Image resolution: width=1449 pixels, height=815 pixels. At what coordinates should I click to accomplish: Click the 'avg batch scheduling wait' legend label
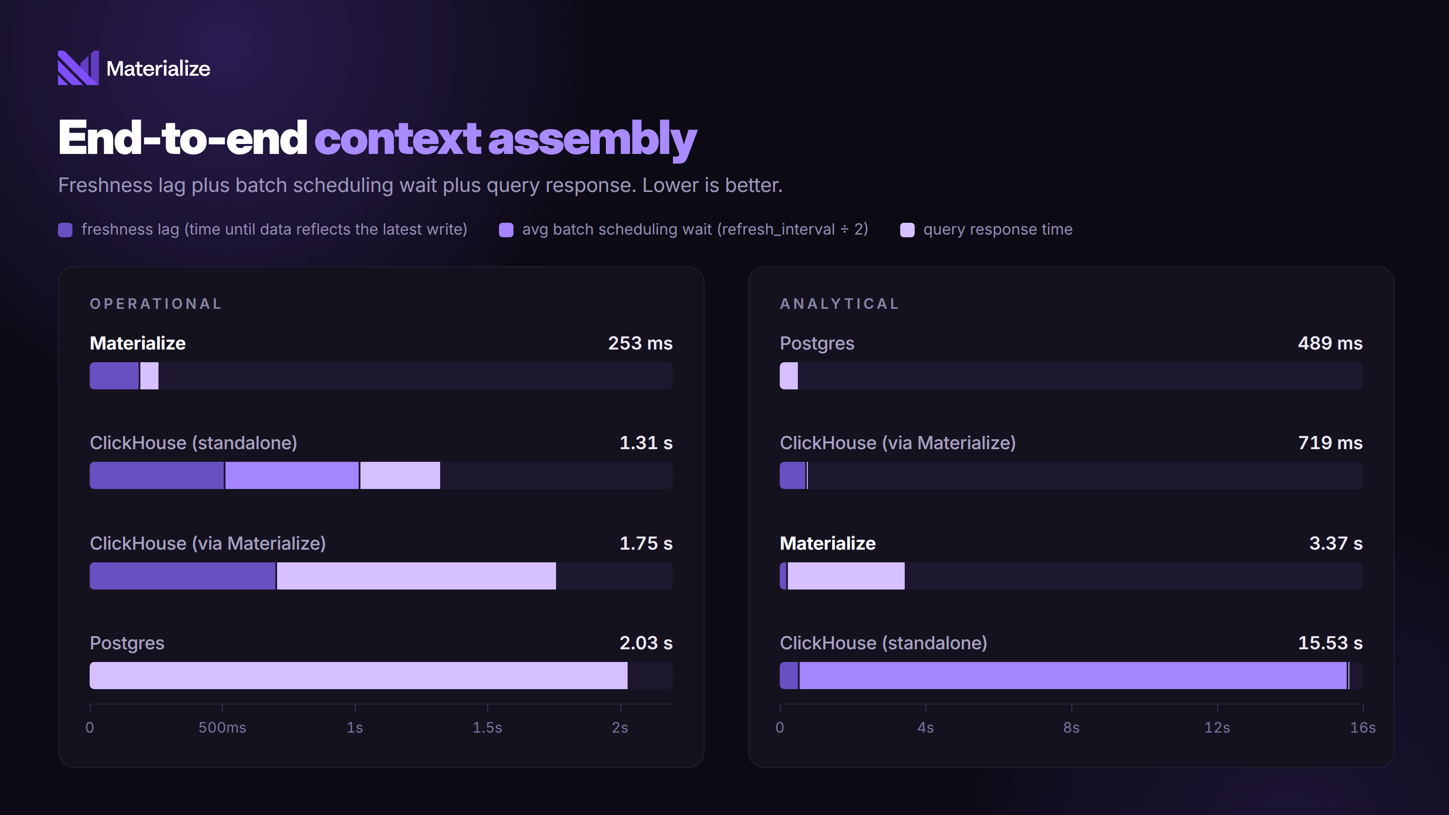[695, 230]
